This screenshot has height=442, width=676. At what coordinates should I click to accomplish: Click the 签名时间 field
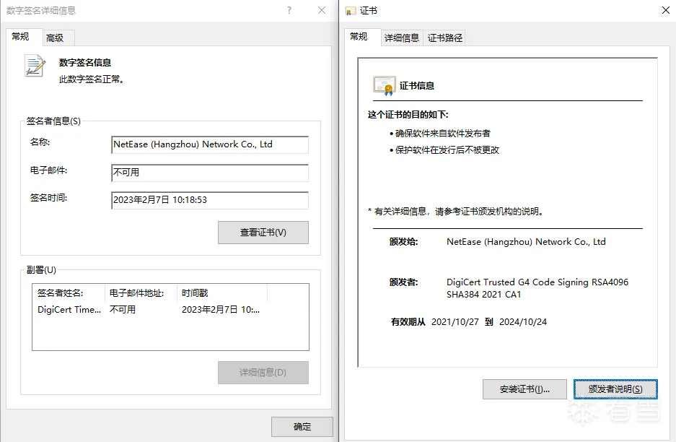[x=210, y=200]
